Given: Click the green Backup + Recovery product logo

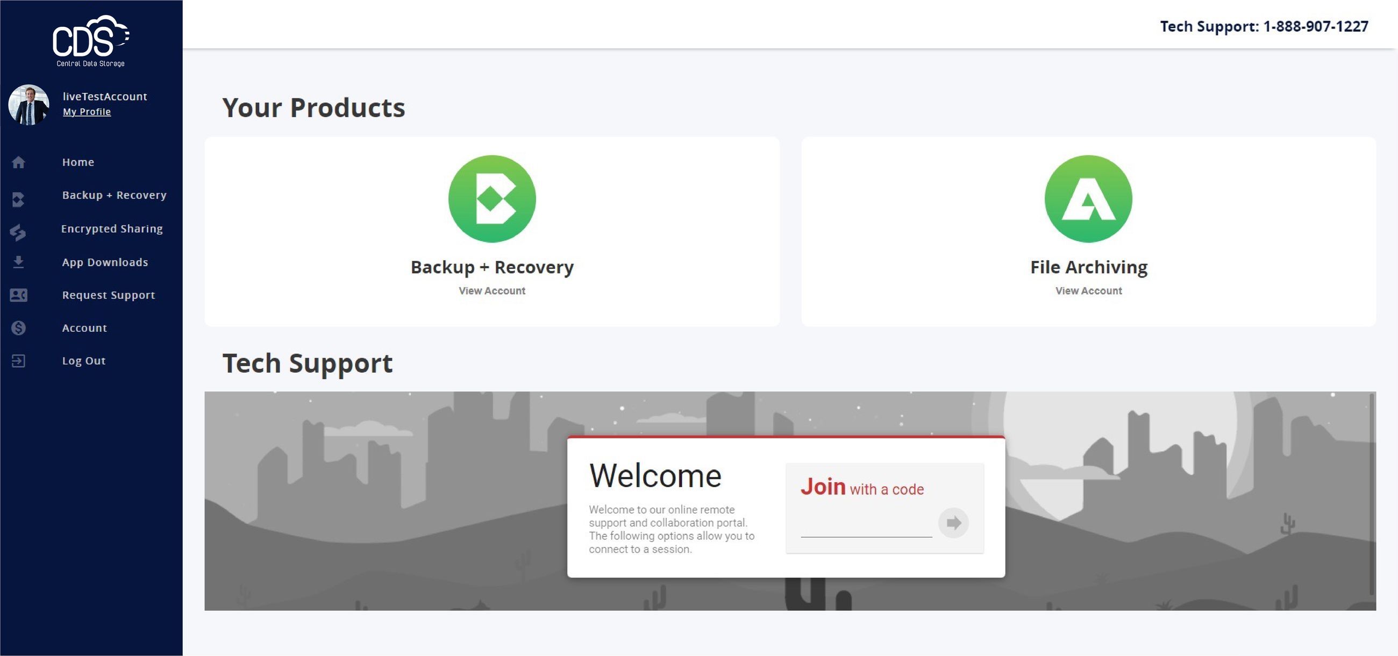Looking at the screenshot, I should coord(491,199).
